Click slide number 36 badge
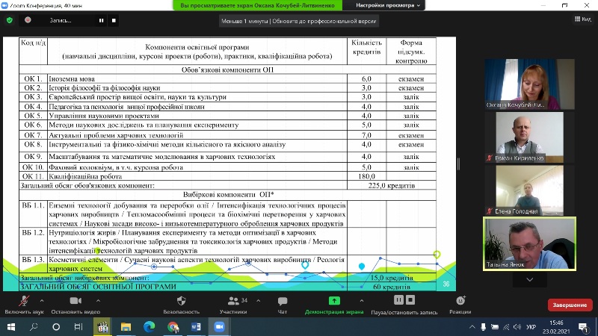598x336 pixels. 446,284
